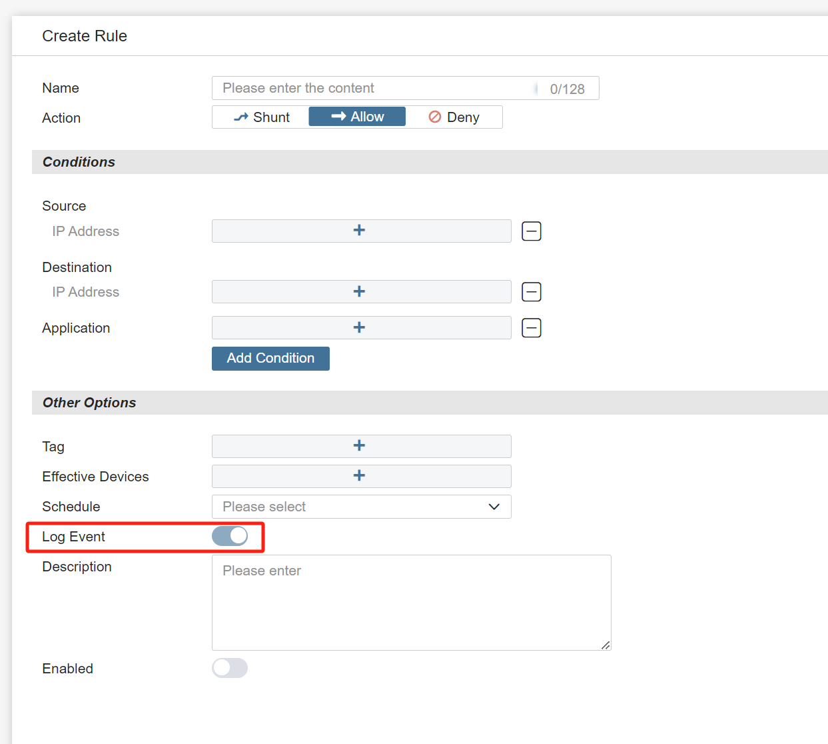Screen dimensions: 828x744
Task: Add a Tag with plus icon
Action: click(360, 446)
